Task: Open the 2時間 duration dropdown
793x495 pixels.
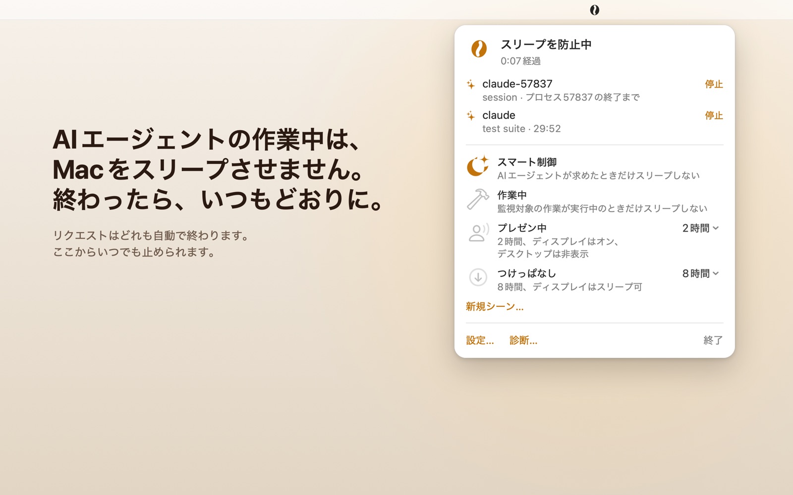Action: pos(700,228)
